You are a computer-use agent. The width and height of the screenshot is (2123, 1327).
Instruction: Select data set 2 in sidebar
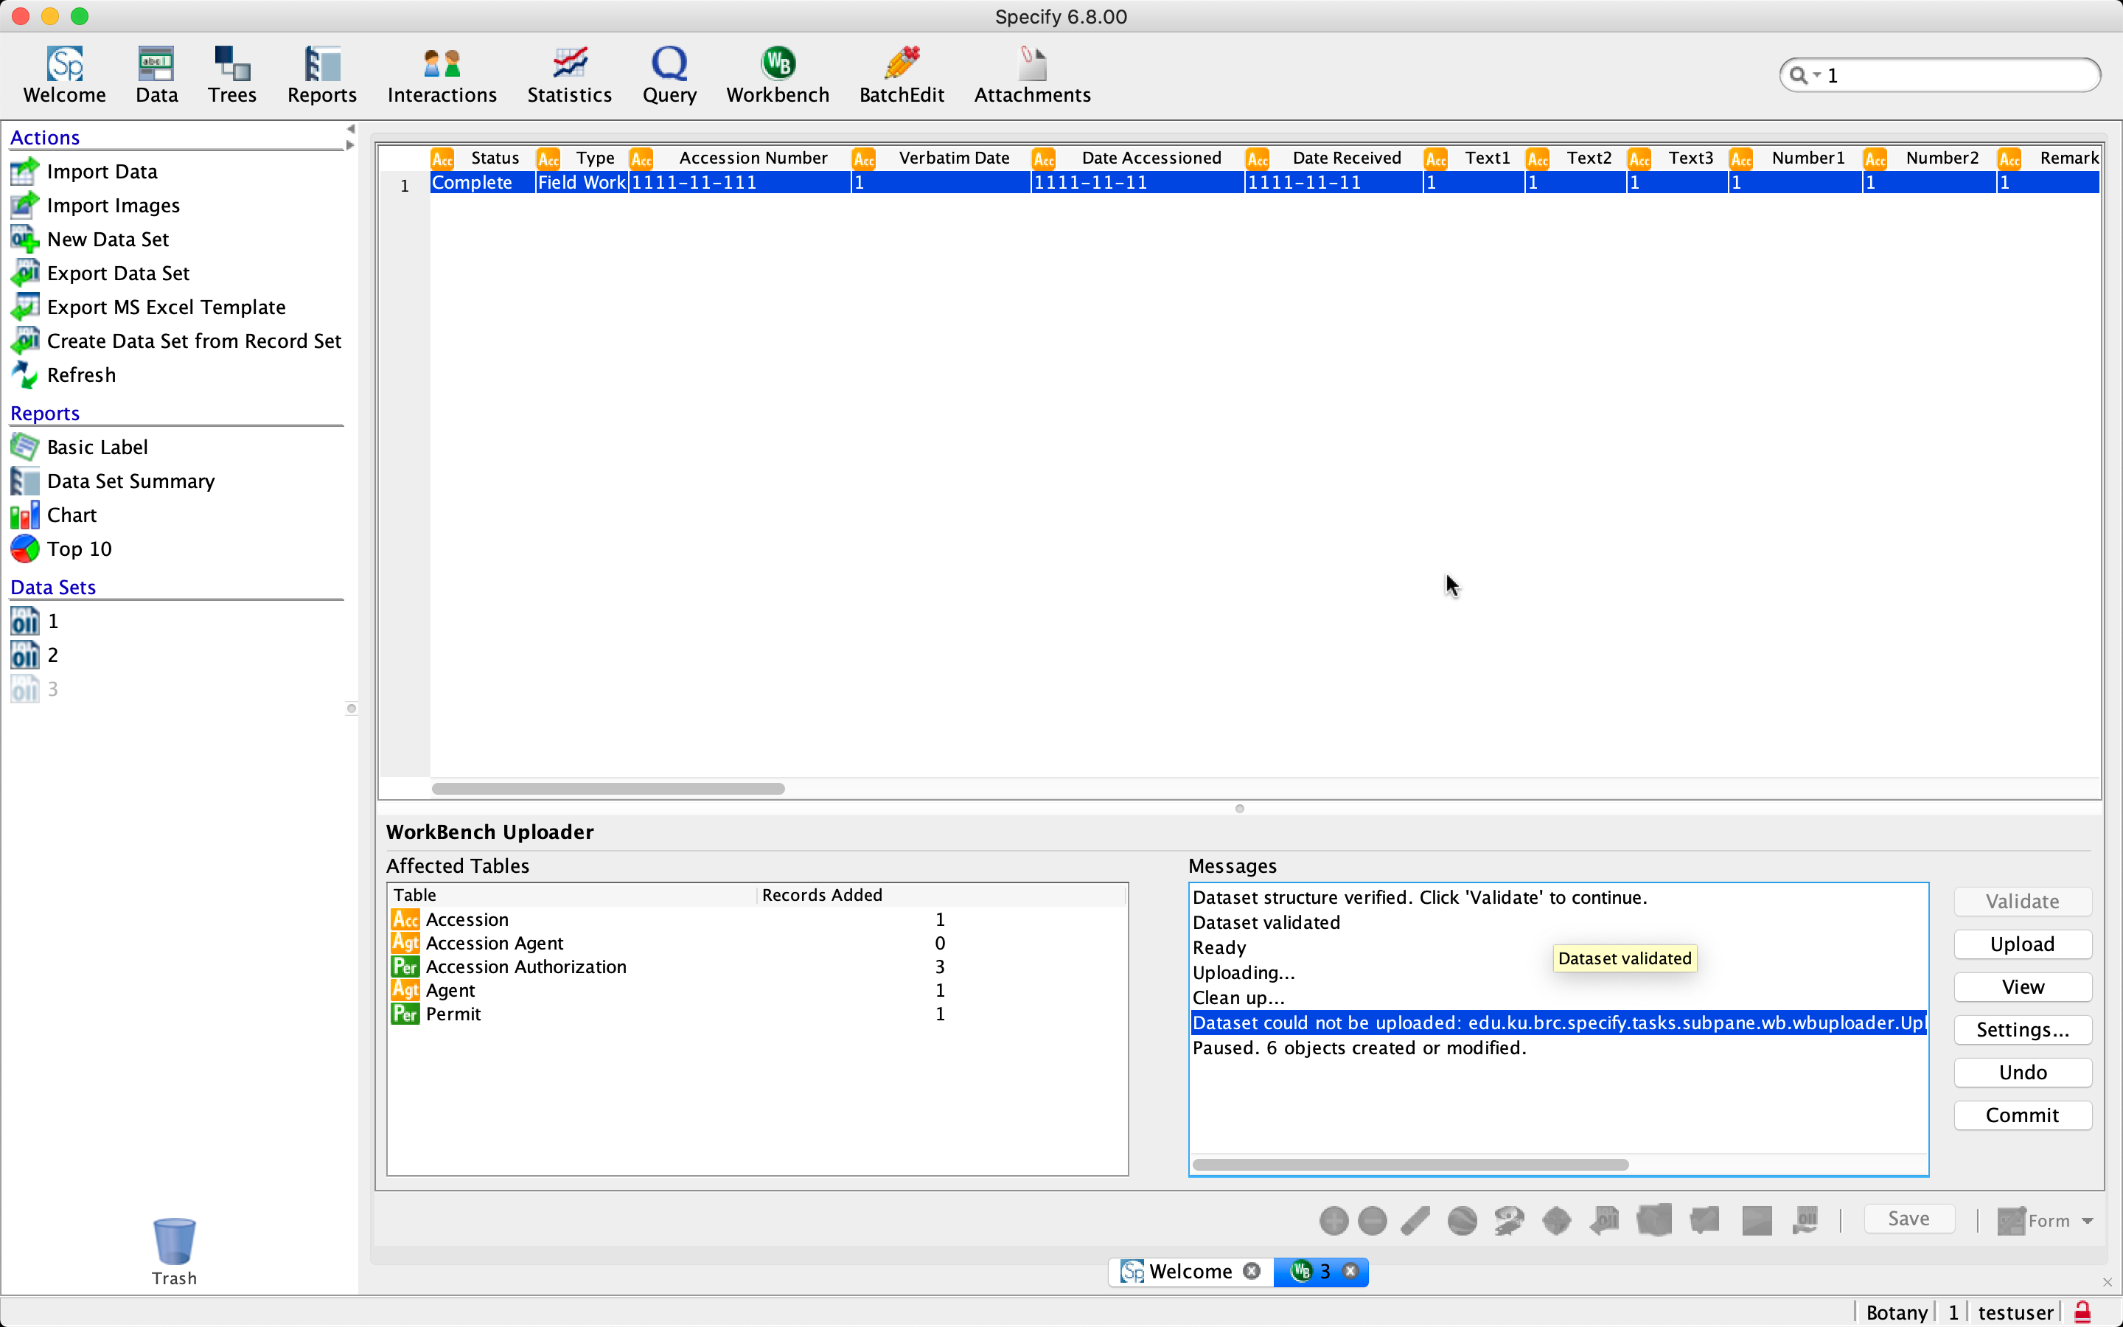point(51,655)
